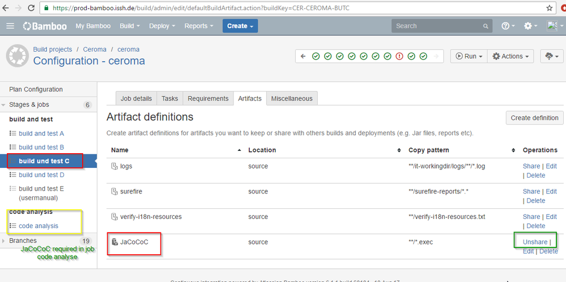Viewport: 566px width, 282px height.
Task: Click Edit for JaCoCoC artifact
Action: [529, 251]
